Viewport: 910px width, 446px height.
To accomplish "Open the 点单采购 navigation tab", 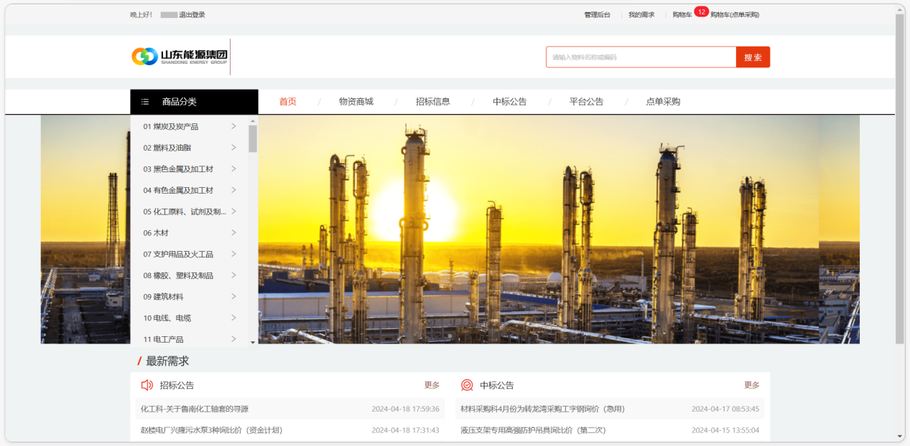I will (x=663, y=102).
